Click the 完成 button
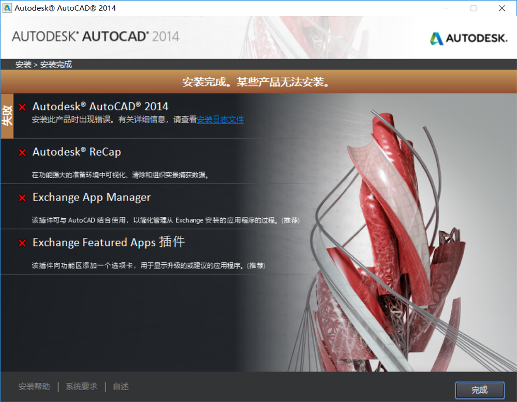The width and height of the screenshot is (517, 402). pos(479,390)
